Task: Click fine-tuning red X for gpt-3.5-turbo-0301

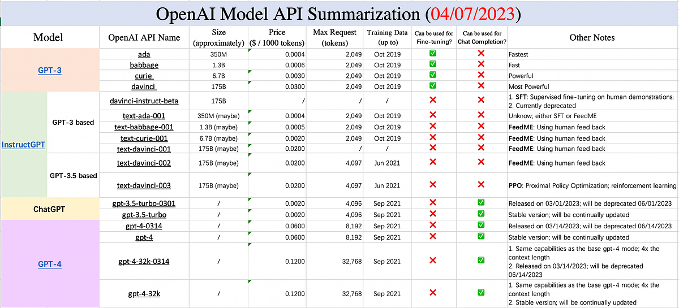Action: click(432, 203)
